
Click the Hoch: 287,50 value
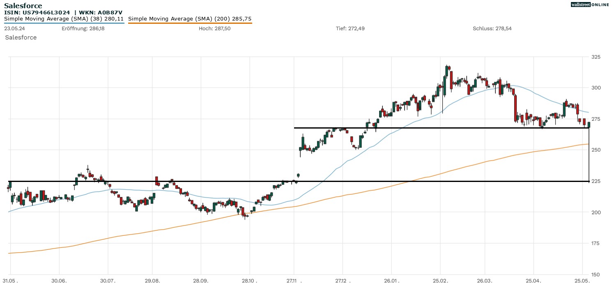[214, 28]
